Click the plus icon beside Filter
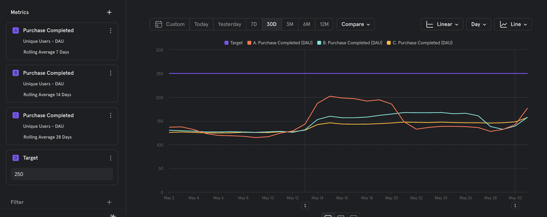The image size is (547, 217). click(x=109, y=202)
